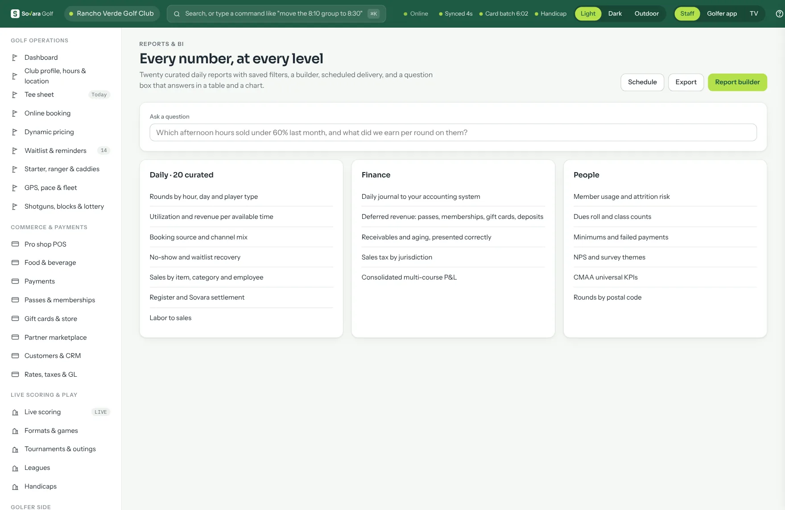Click the card icon beside Customers & CRM
The height and width of the screenshot is (510, 785).
click(x=15, y=356)
